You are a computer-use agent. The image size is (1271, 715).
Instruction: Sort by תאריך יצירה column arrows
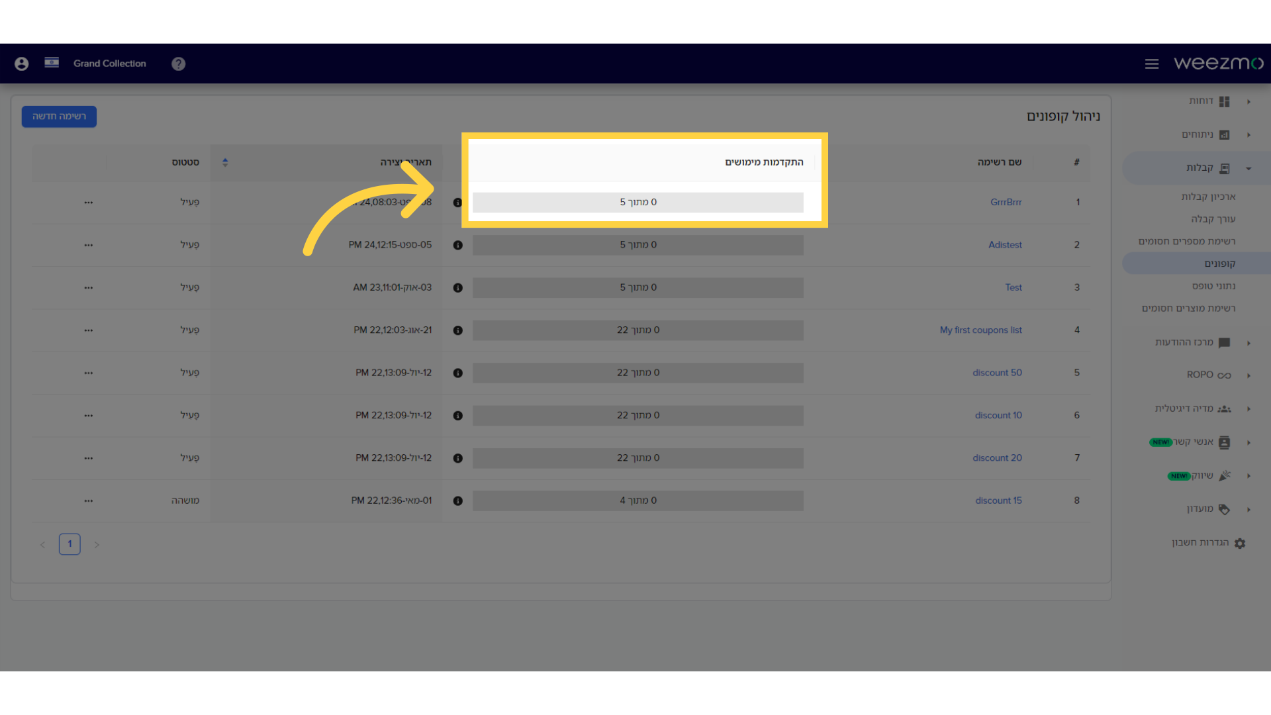pos(225,162)
